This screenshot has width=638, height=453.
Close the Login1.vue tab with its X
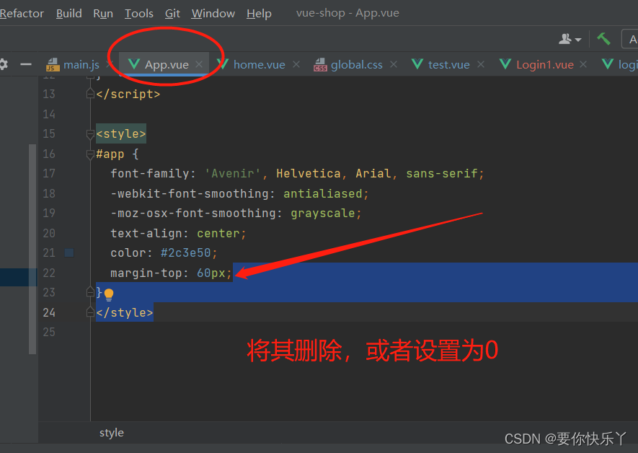pyautogui.click(x=582, y=63)
